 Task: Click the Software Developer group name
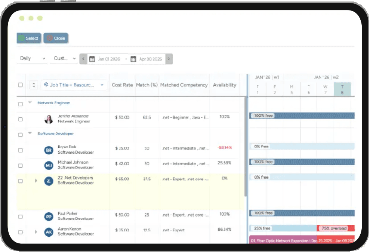point(56,133)
